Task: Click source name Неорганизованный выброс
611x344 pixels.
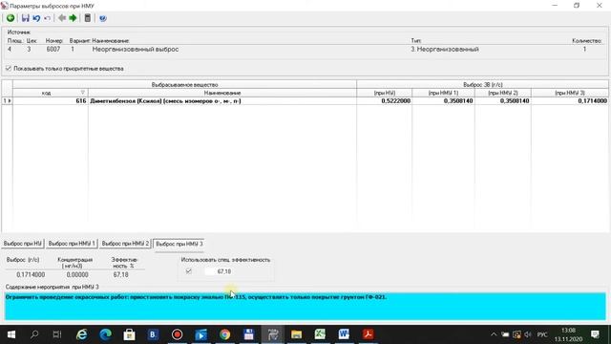Action: 136,49
